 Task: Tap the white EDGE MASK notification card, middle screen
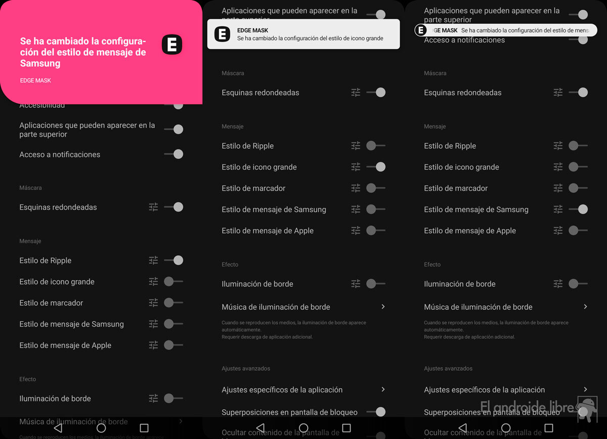pyautogui.click(x=303, y=34)
